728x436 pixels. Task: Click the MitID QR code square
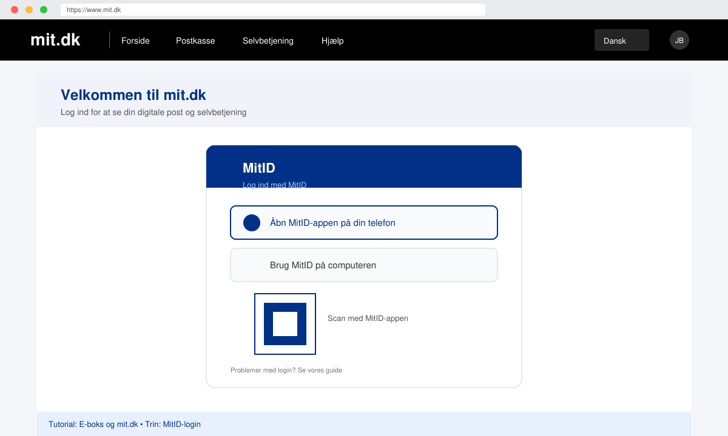pos(285,324)
